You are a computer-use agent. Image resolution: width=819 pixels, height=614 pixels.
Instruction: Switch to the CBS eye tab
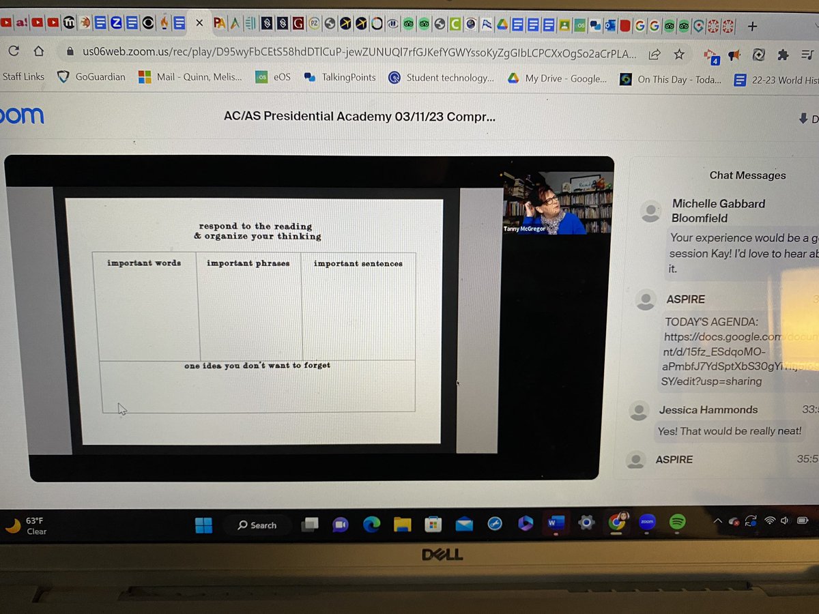coord(147,23)
